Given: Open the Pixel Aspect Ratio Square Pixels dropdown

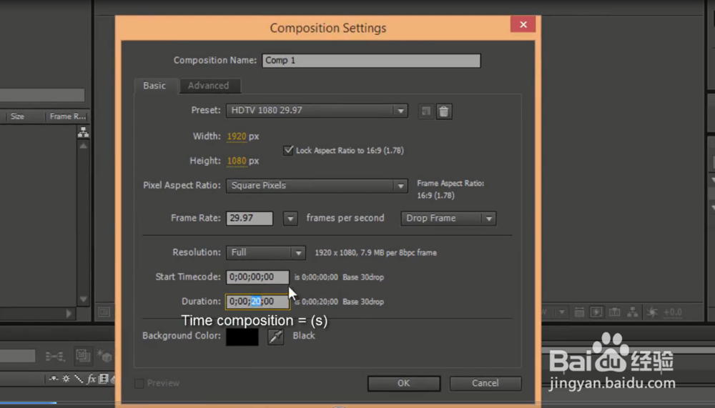Looking at the screenshot, I should (317, 186).
